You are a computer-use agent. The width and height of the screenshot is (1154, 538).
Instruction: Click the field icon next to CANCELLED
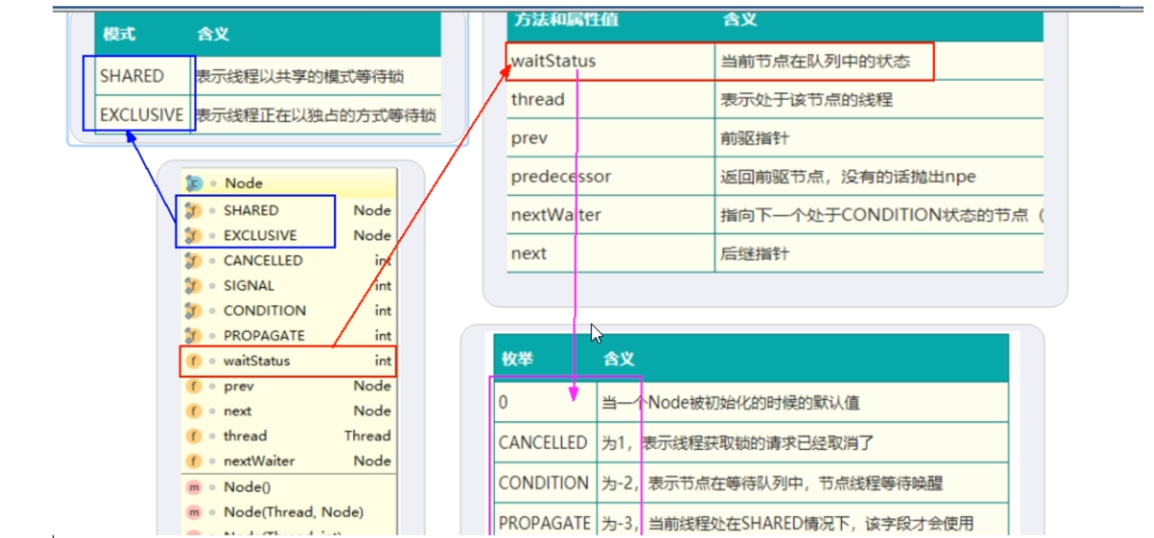[x=193, y=260]
